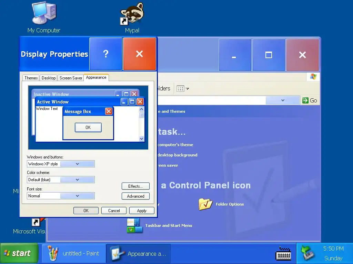
Task: Open the address bar dropdown arrow
Action: coord(283,100)
